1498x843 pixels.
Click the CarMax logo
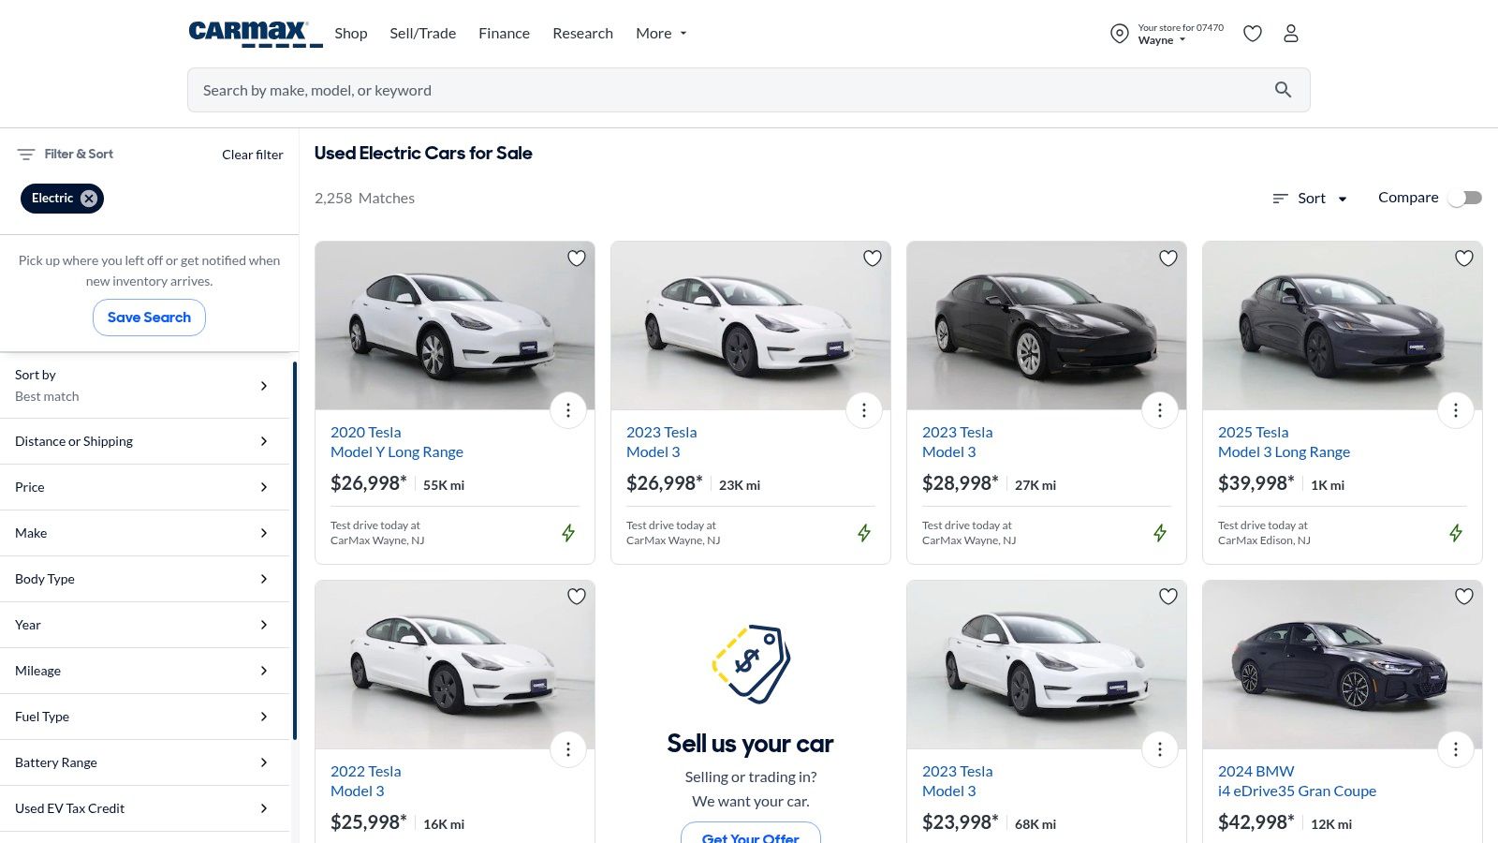pyautogui.click(x=256, y=34)
